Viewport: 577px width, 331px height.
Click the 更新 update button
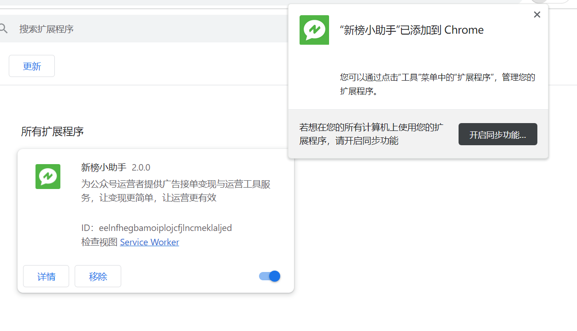[31, 66]
